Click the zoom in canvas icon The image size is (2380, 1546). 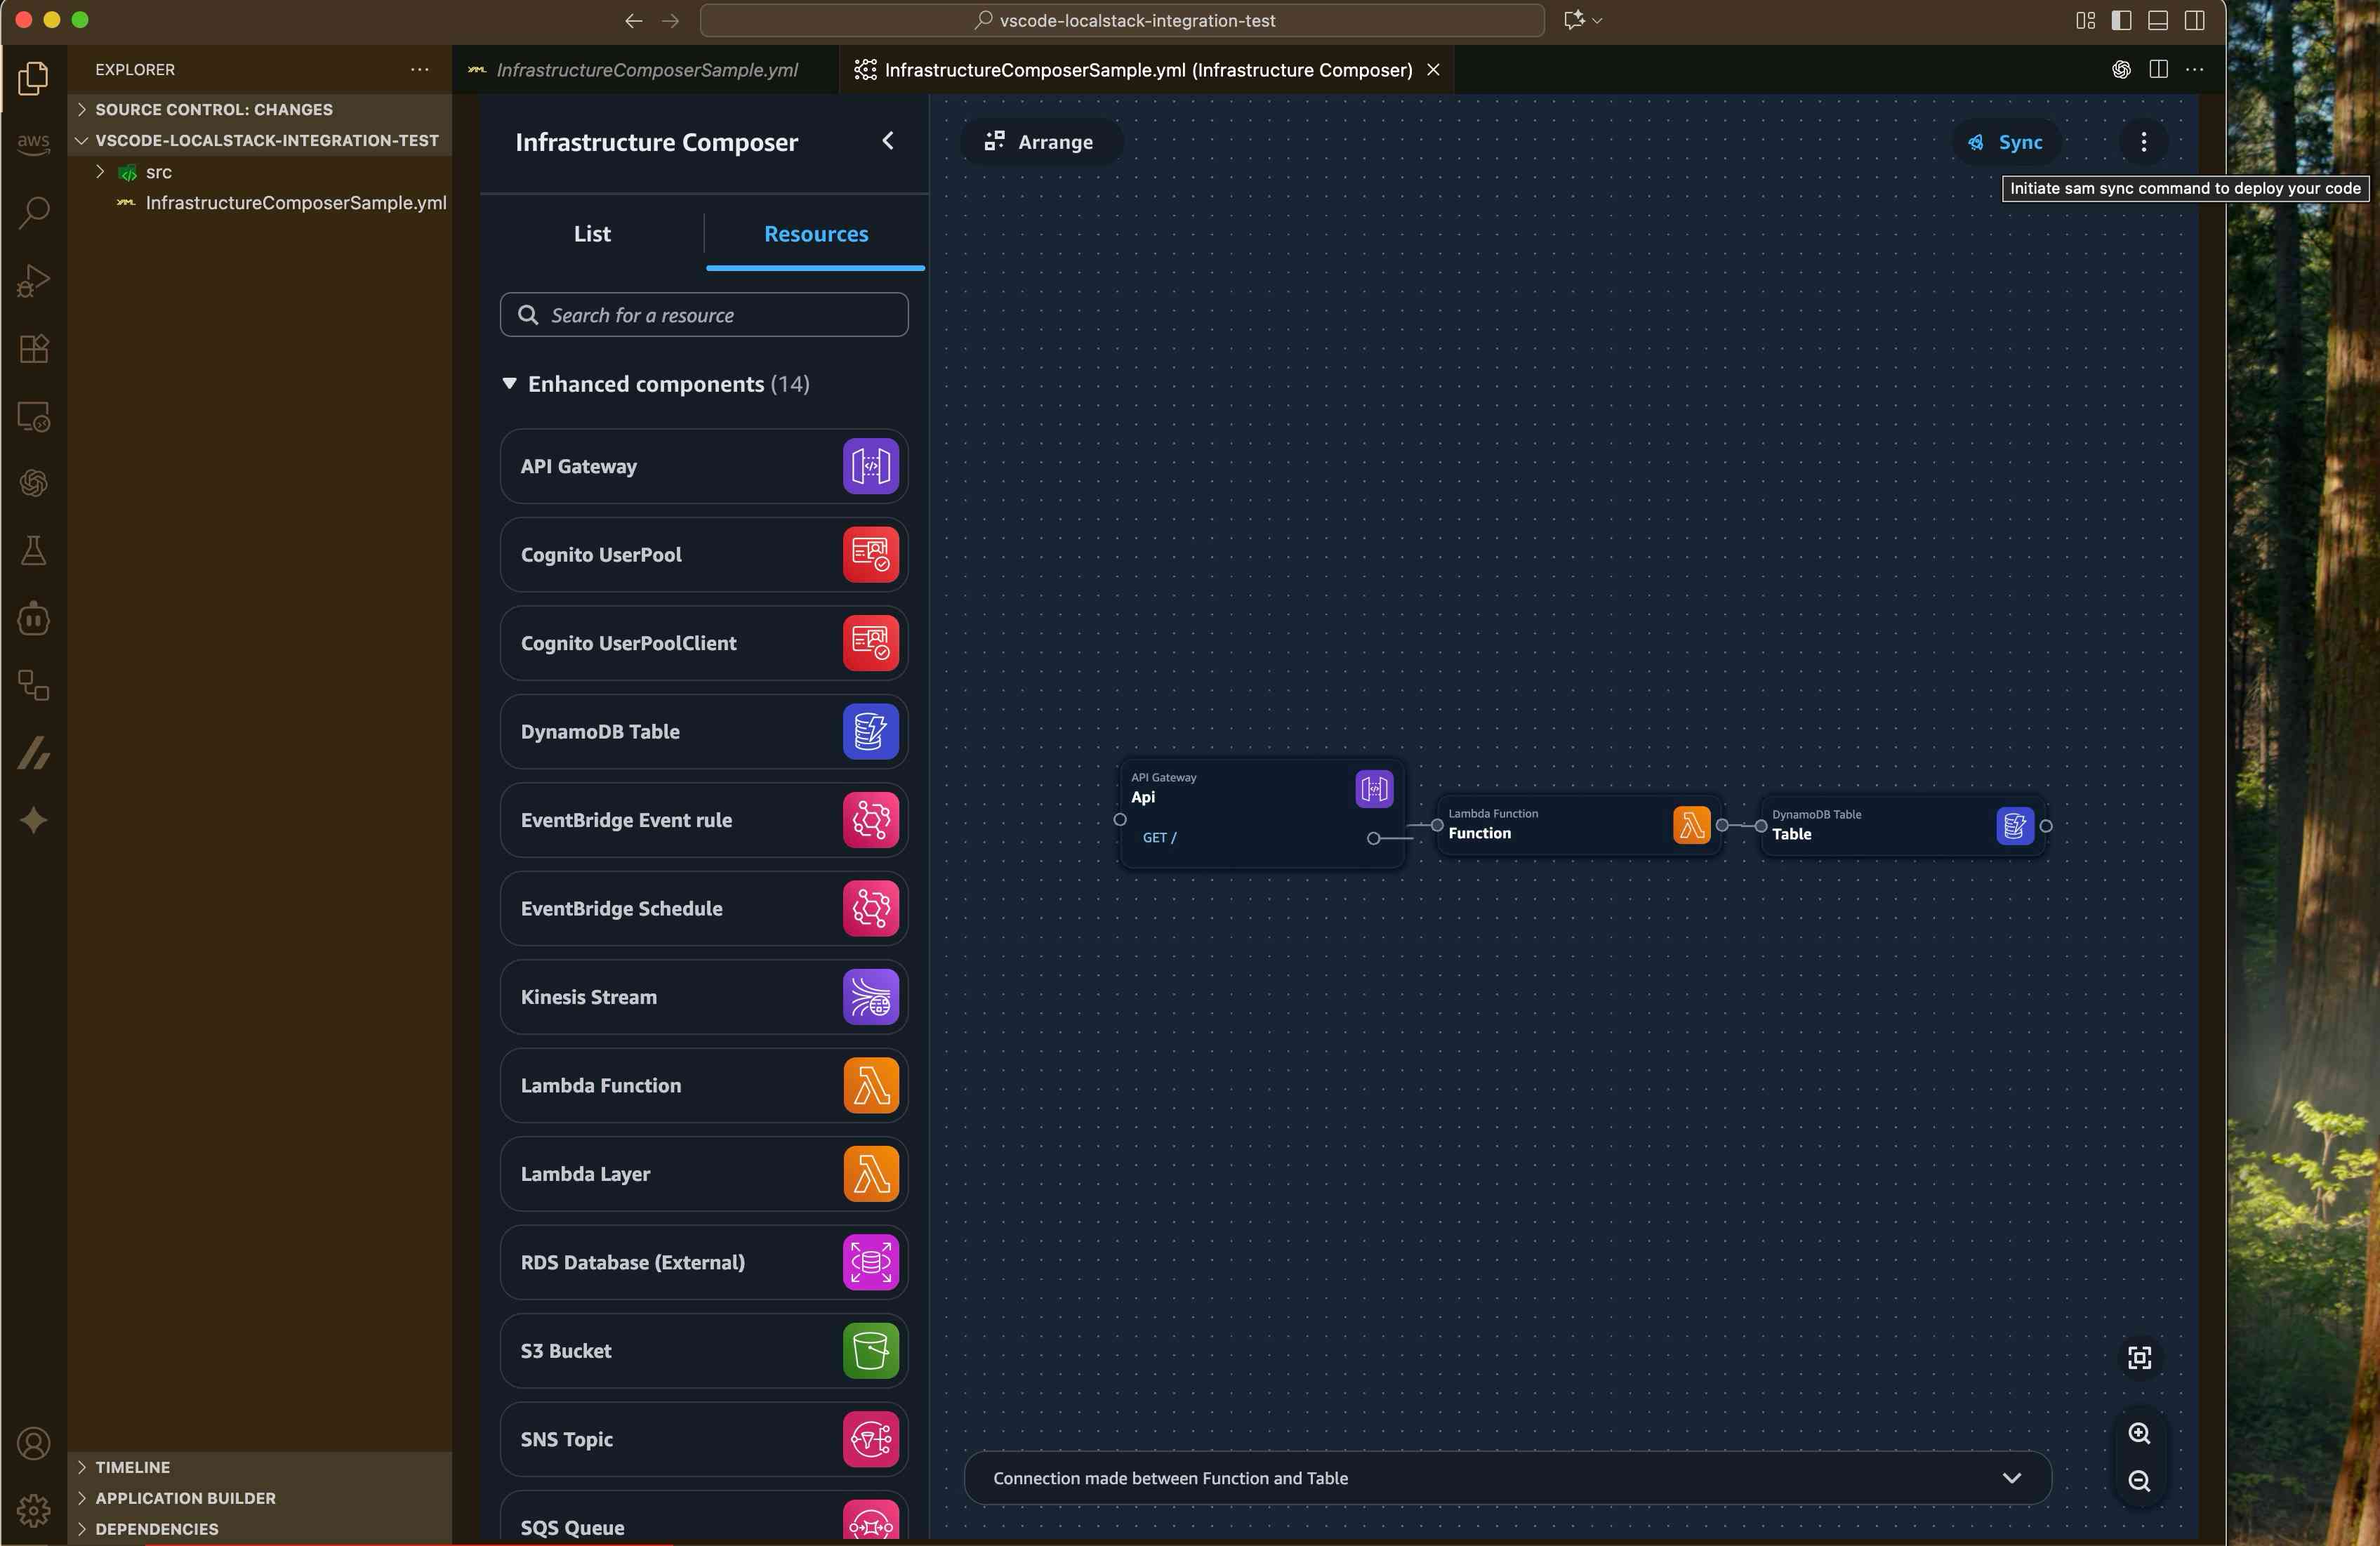pos(2138,1433)
